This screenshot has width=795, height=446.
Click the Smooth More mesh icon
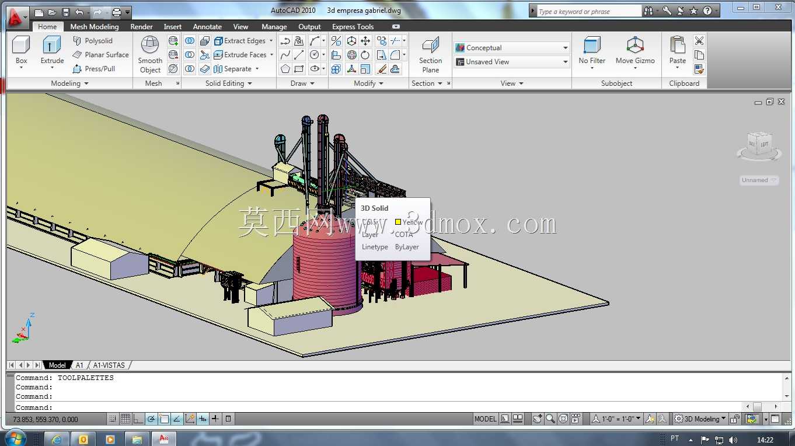[173, 41]
